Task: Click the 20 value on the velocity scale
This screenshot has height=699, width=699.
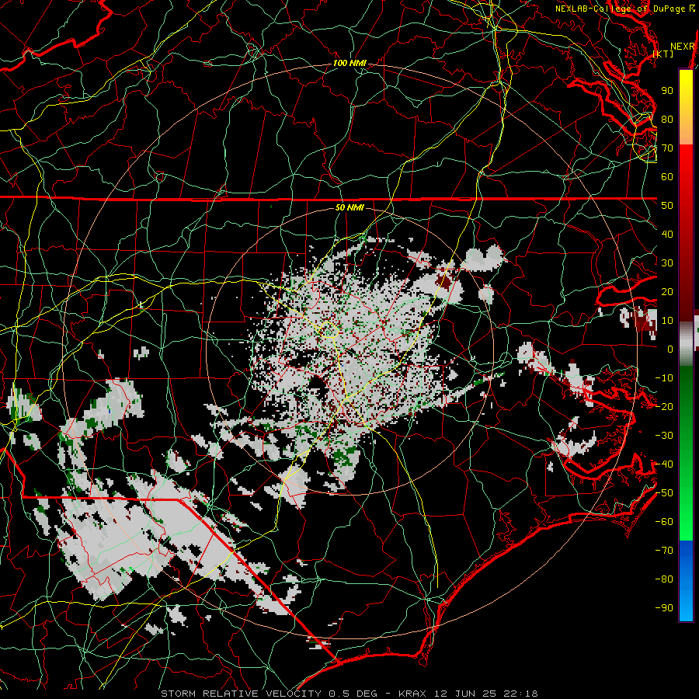Action: [x=667, y=291]
